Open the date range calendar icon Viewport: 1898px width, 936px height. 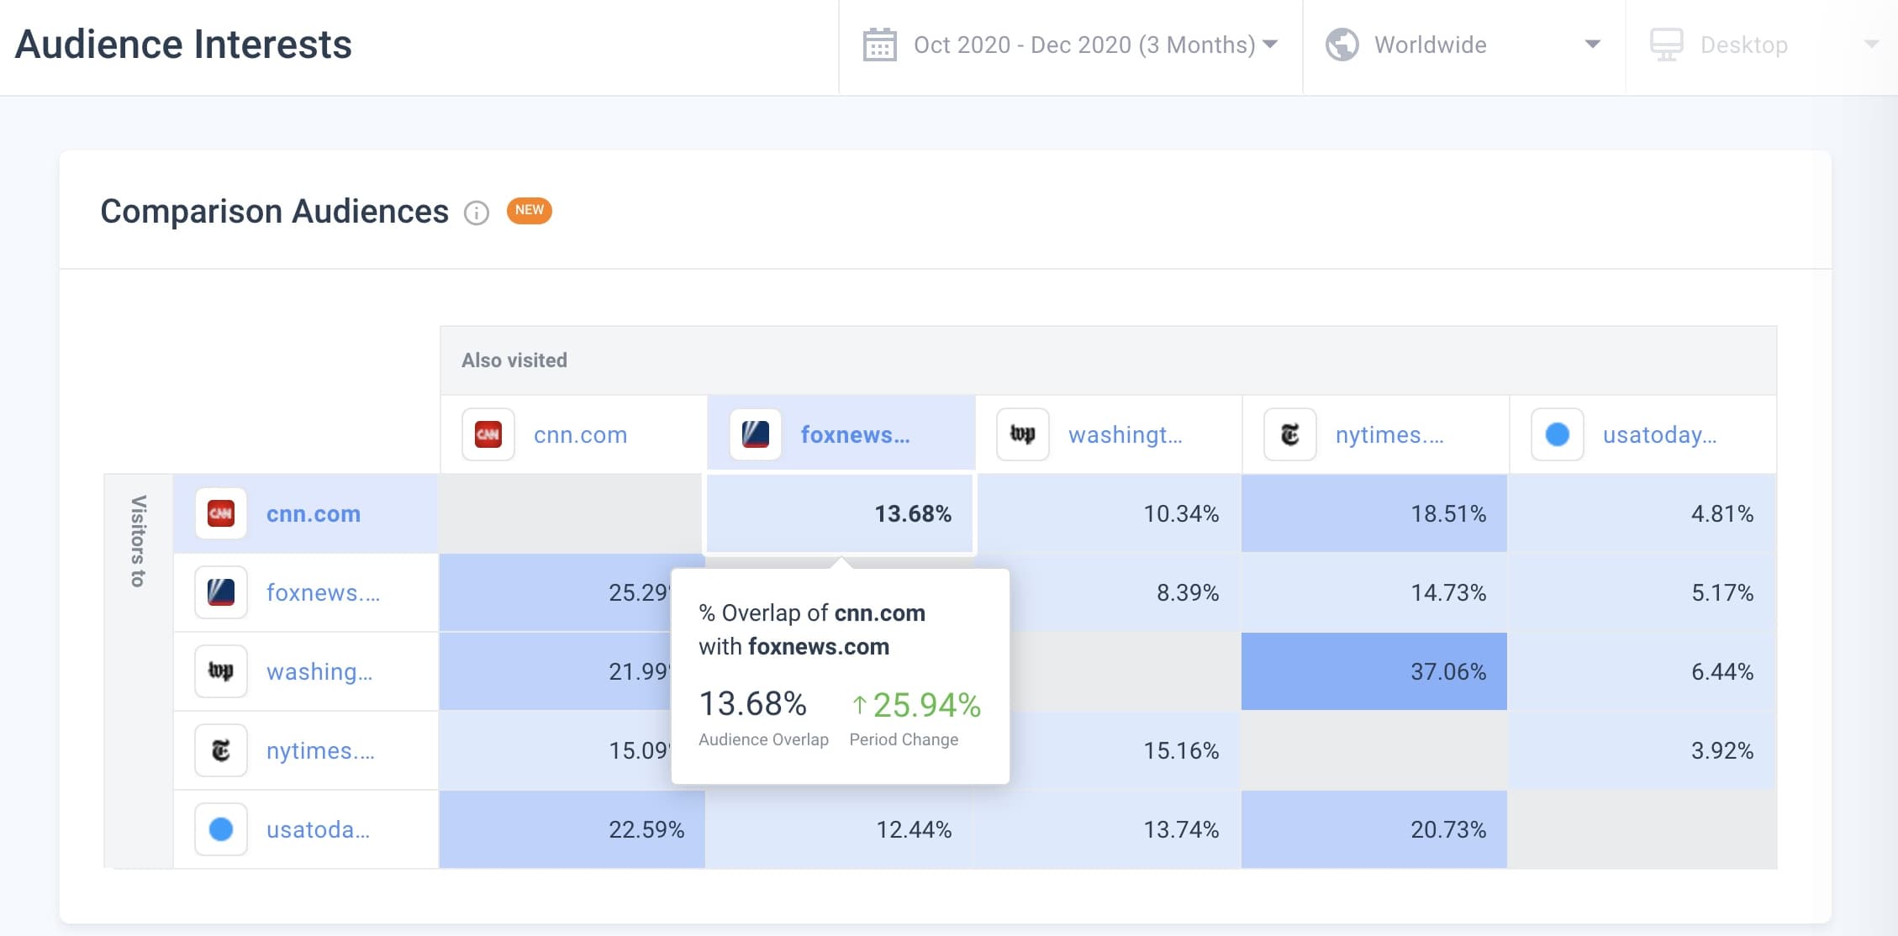coord(879,45)
